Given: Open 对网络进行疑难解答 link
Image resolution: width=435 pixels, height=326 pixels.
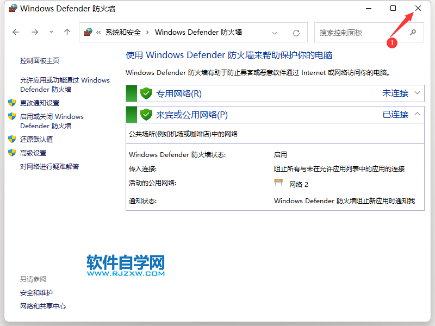Looking at the screenshot, I should [49, 166].
